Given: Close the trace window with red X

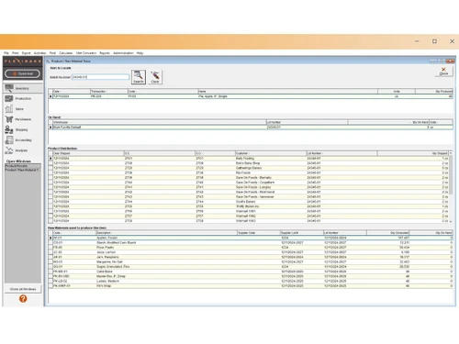Looking at the screenshot, I should point(443,72).
